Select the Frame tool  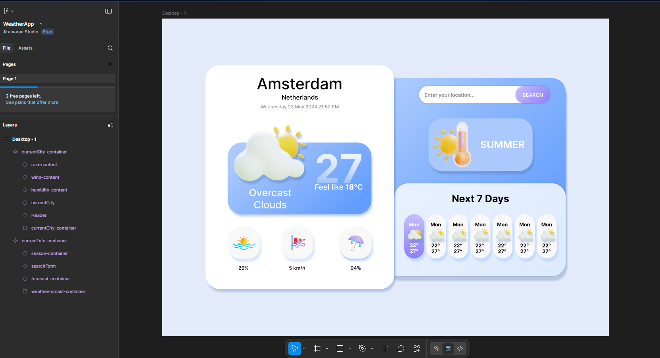(317, 348)
